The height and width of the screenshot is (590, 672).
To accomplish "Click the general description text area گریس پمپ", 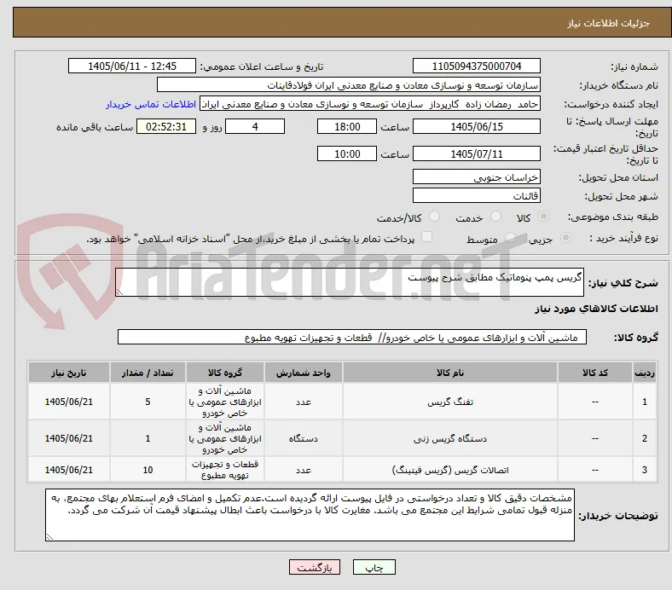I will [x=350, y=282].
